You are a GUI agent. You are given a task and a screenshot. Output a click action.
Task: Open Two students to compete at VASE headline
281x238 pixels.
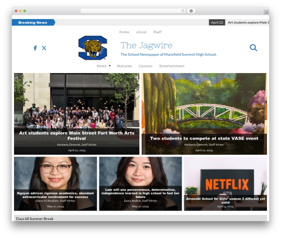(204, 138)
